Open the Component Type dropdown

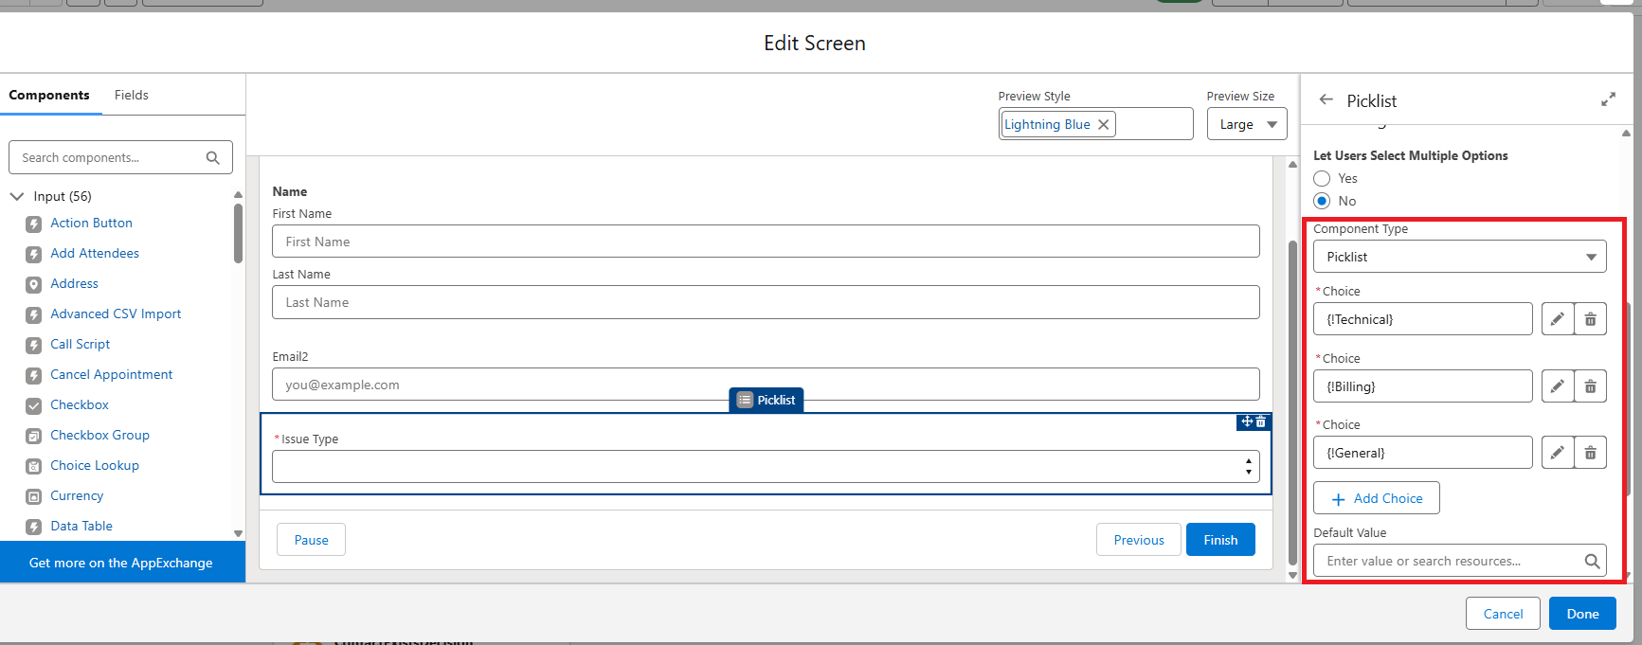(x=1459, y=257)
